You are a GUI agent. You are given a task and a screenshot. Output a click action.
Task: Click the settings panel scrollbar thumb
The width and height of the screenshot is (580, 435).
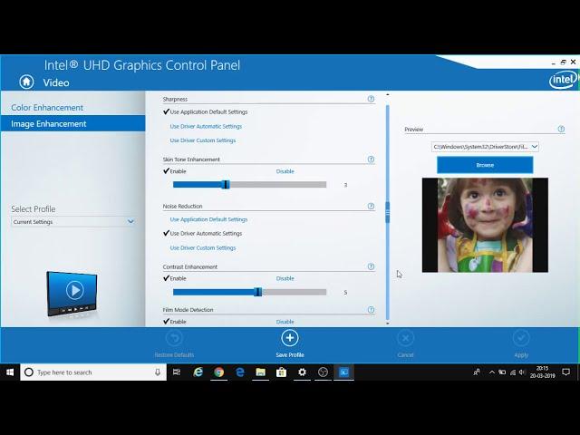point(387,212)
